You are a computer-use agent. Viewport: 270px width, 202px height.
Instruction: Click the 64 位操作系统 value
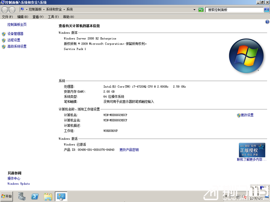pos(114,97)
